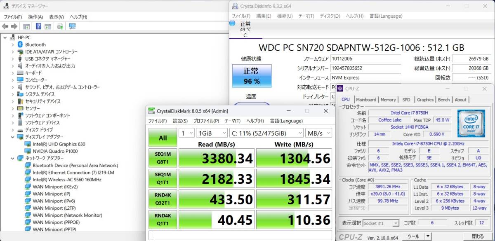Click the CPU-Z title bar chip icon
495x241 pixels.
pos(340,88)
